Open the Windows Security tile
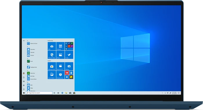Image resolution: width=203 pixels, height=110 pixels. coord(60,75)
